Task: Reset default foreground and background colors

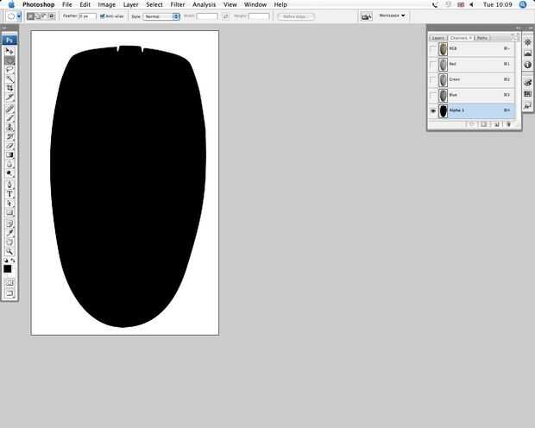Action: (6, 261)
